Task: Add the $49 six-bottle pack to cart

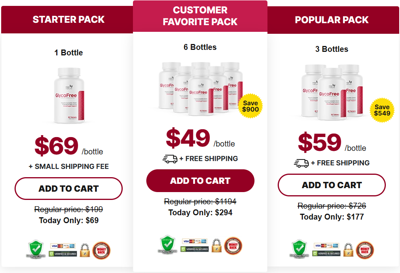Action: pos(200,181)
